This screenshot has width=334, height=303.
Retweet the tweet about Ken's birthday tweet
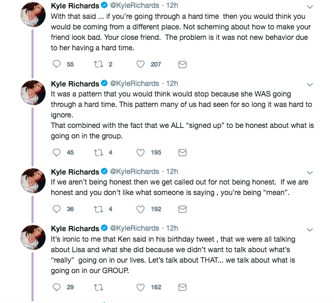coord(99,287)
